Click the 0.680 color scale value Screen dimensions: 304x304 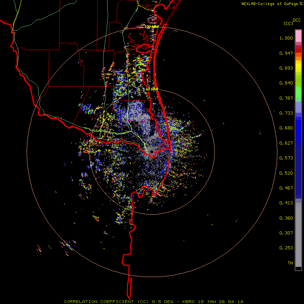286,128
